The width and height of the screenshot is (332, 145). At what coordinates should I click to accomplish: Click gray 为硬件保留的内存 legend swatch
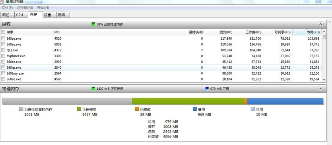coord(21,109)
